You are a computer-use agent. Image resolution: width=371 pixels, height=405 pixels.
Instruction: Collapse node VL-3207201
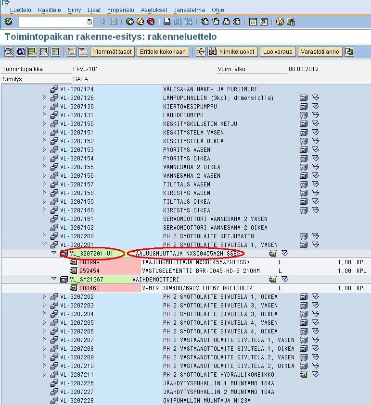[44, 244]
